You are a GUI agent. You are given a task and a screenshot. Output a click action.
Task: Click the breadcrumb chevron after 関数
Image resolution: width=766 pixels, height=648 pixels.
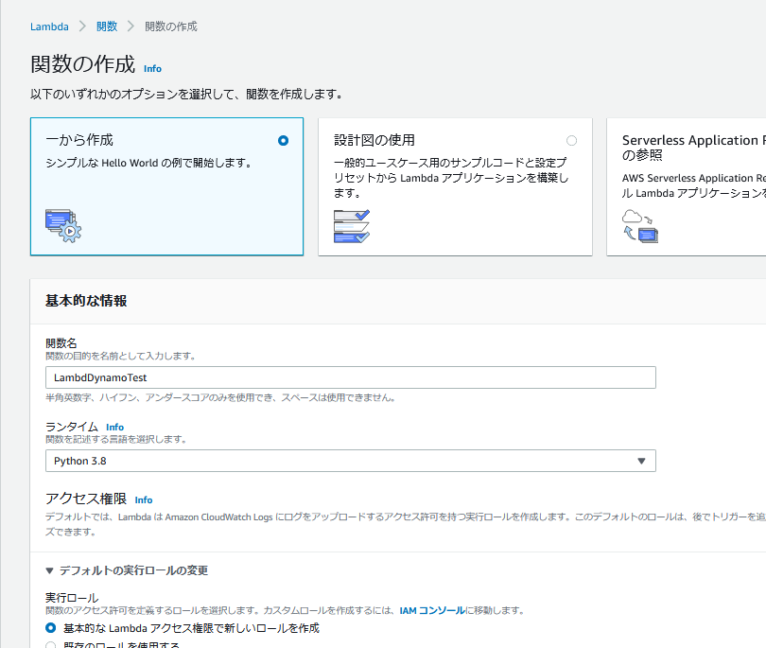click(x=131, y=26)
